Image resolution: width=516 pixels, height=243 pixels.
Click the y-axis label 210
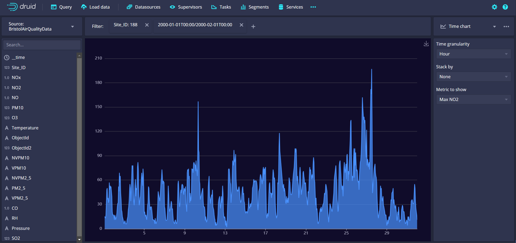[x=98, y=58]
